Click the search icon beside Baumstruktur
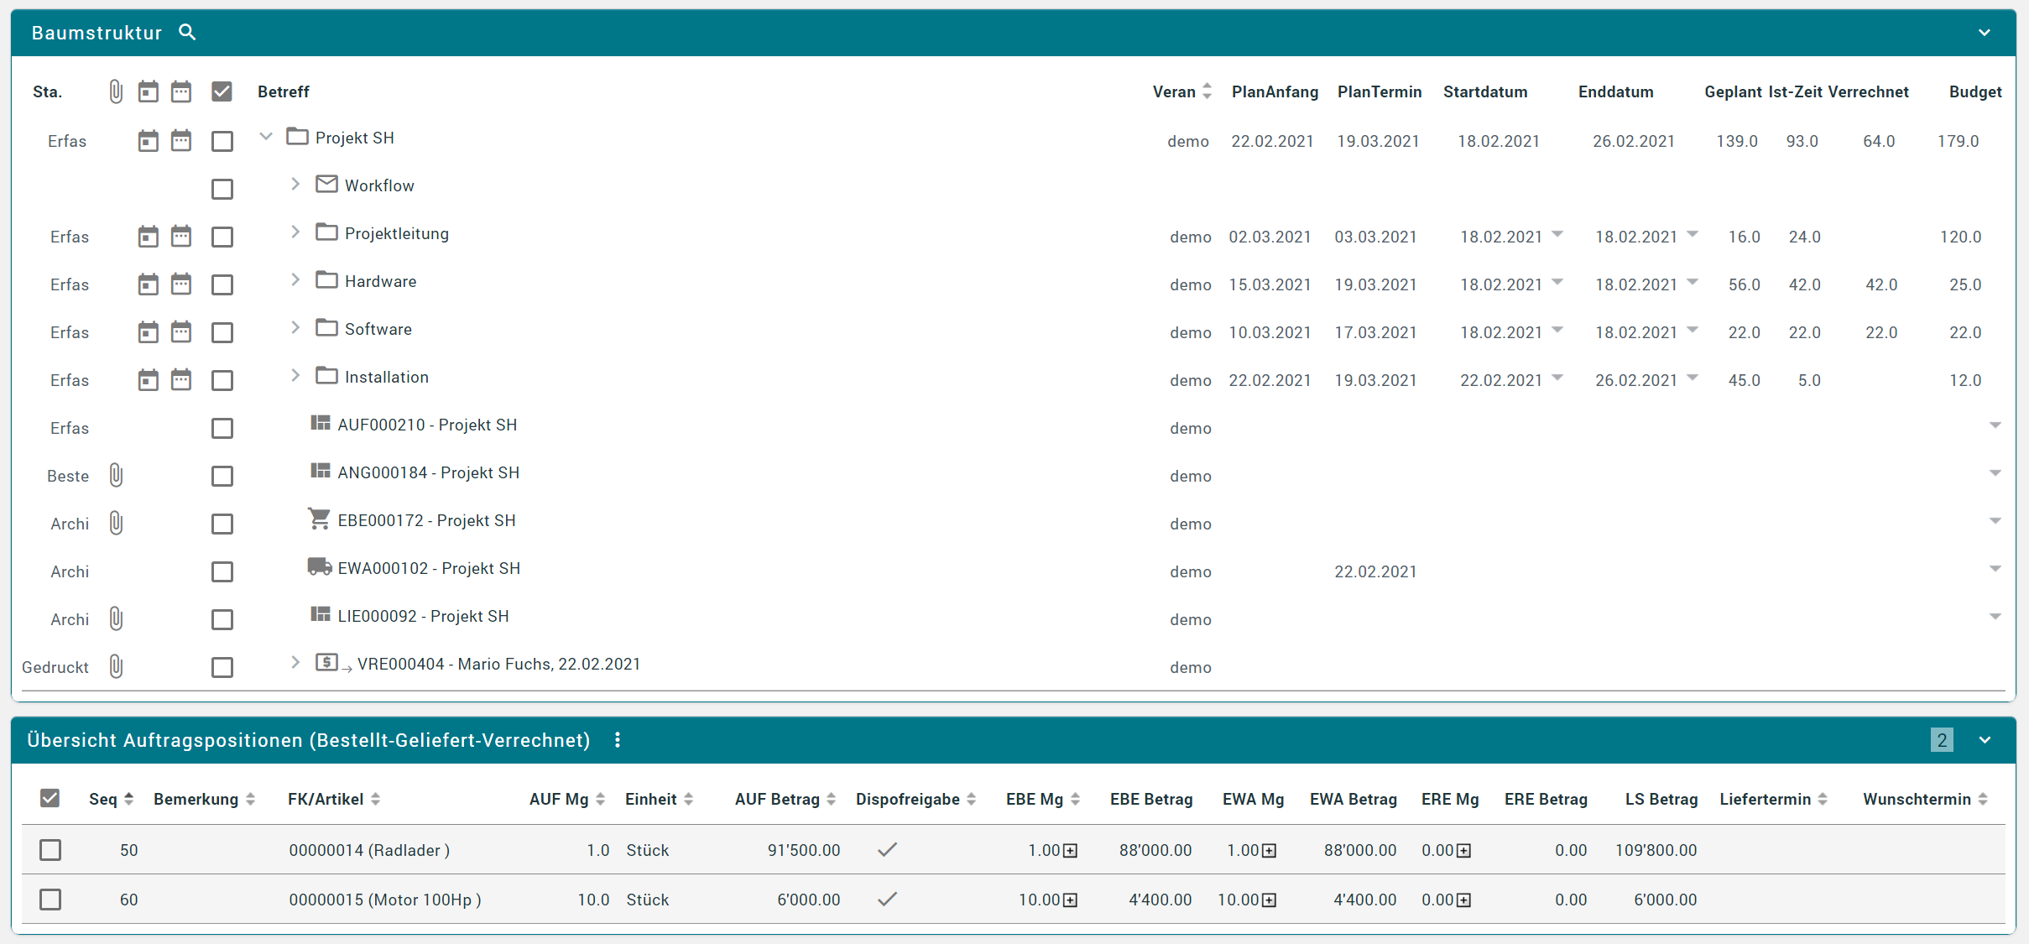Viewport: 2029px width, 944px height. click(187, 32)
